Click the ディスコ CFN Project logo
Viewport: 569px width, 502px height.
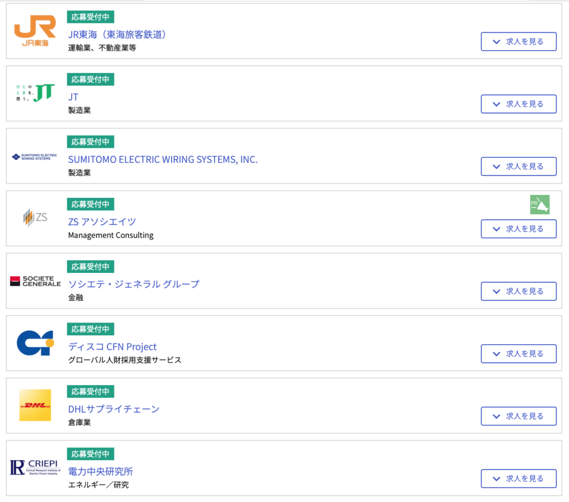(35, 342)
